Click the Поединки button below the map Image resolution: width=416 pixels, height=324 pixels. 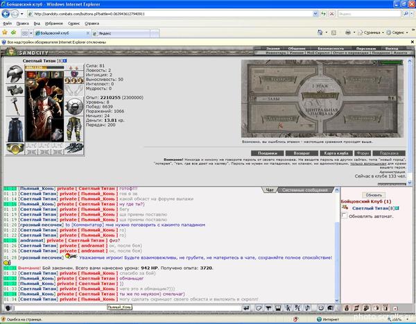(x=268, y=153)
